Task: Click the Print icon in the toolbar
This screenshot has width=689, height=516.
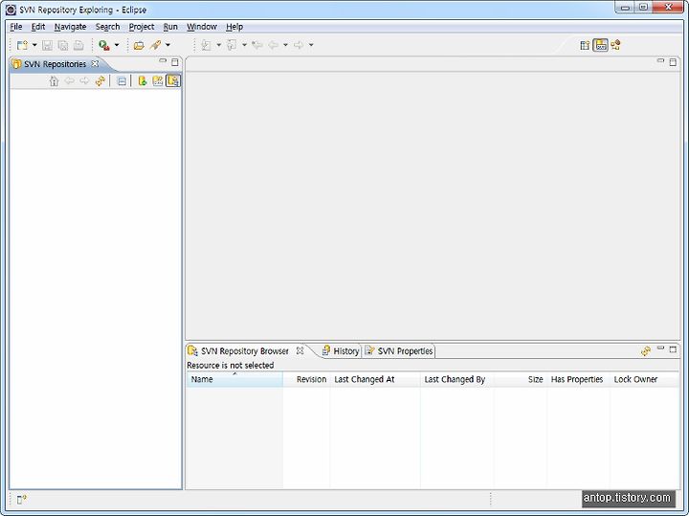Action: coord(78,45)
